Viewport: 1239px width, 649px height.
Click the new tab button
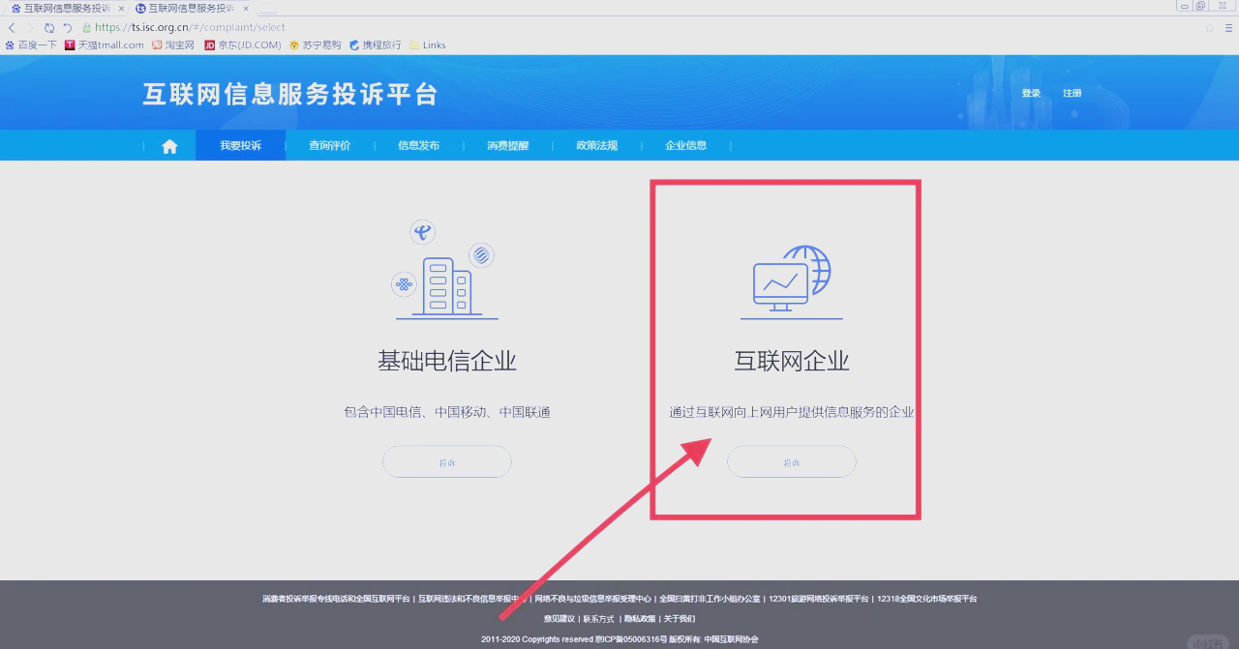(x=268, y=9)
